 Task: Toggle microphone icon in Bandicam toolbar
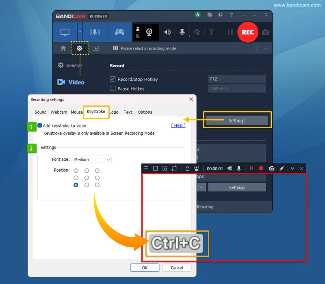[x=182, y=32]
